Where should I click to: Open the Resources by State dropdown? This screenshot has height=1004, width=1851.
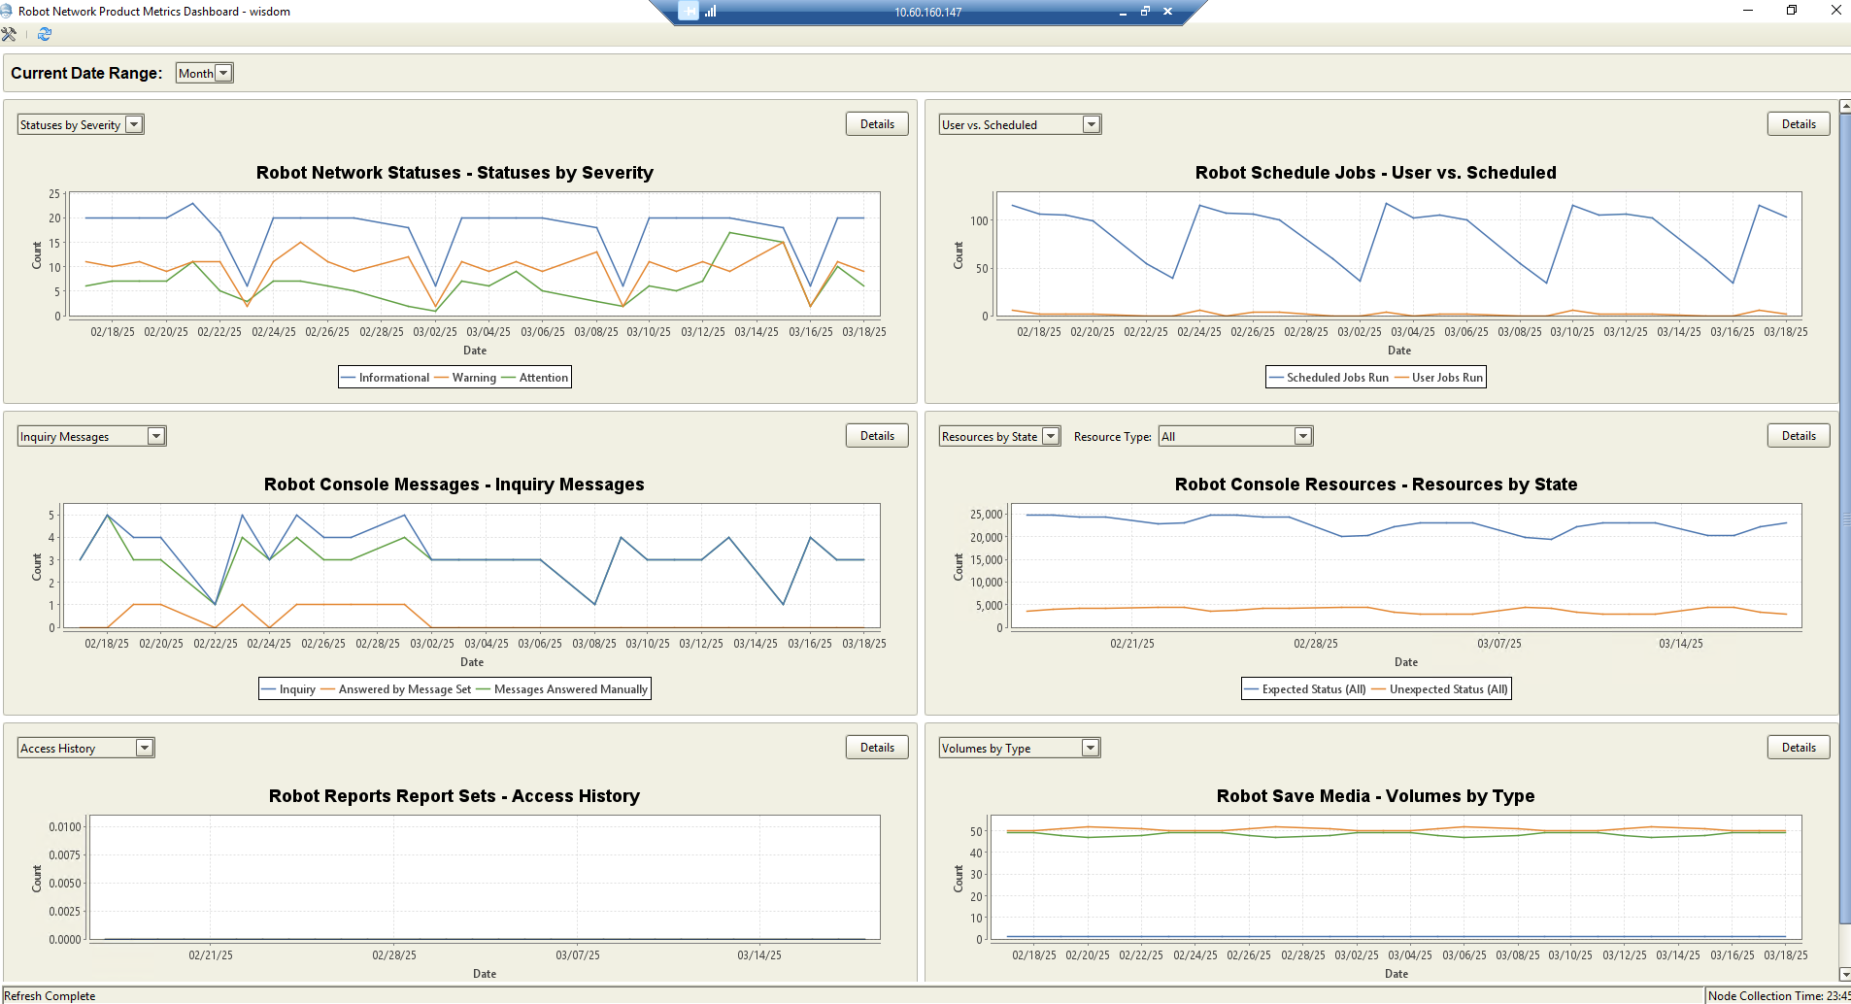click(x=999, y=436)
